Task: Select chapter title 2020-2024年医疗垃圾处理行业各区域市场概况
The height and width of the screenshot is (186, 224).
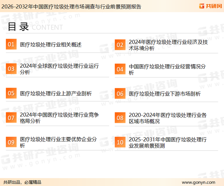Action: (168, 118)
